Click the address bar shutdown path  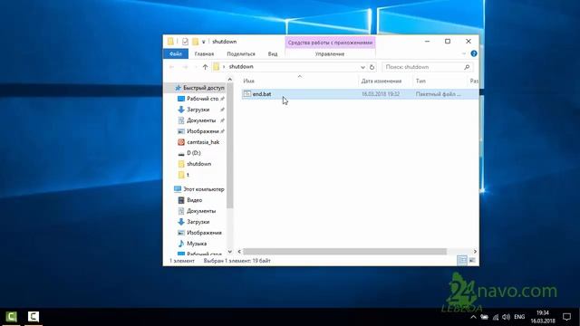pos(241,67)
